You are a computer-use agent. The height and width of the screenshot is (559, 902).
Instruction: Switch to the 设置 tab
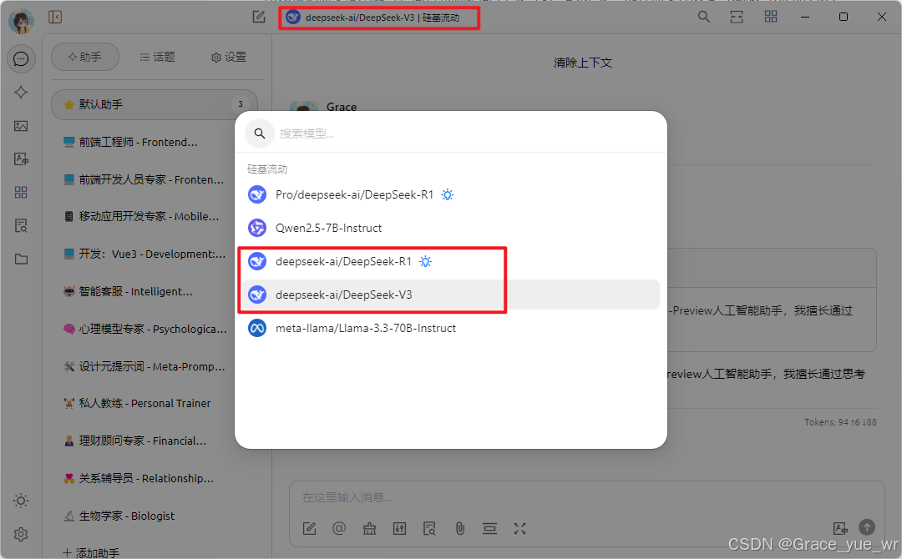(229, 57)
